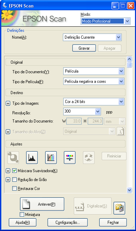Open Tipo de Documento dropdown

pos(121,71)
